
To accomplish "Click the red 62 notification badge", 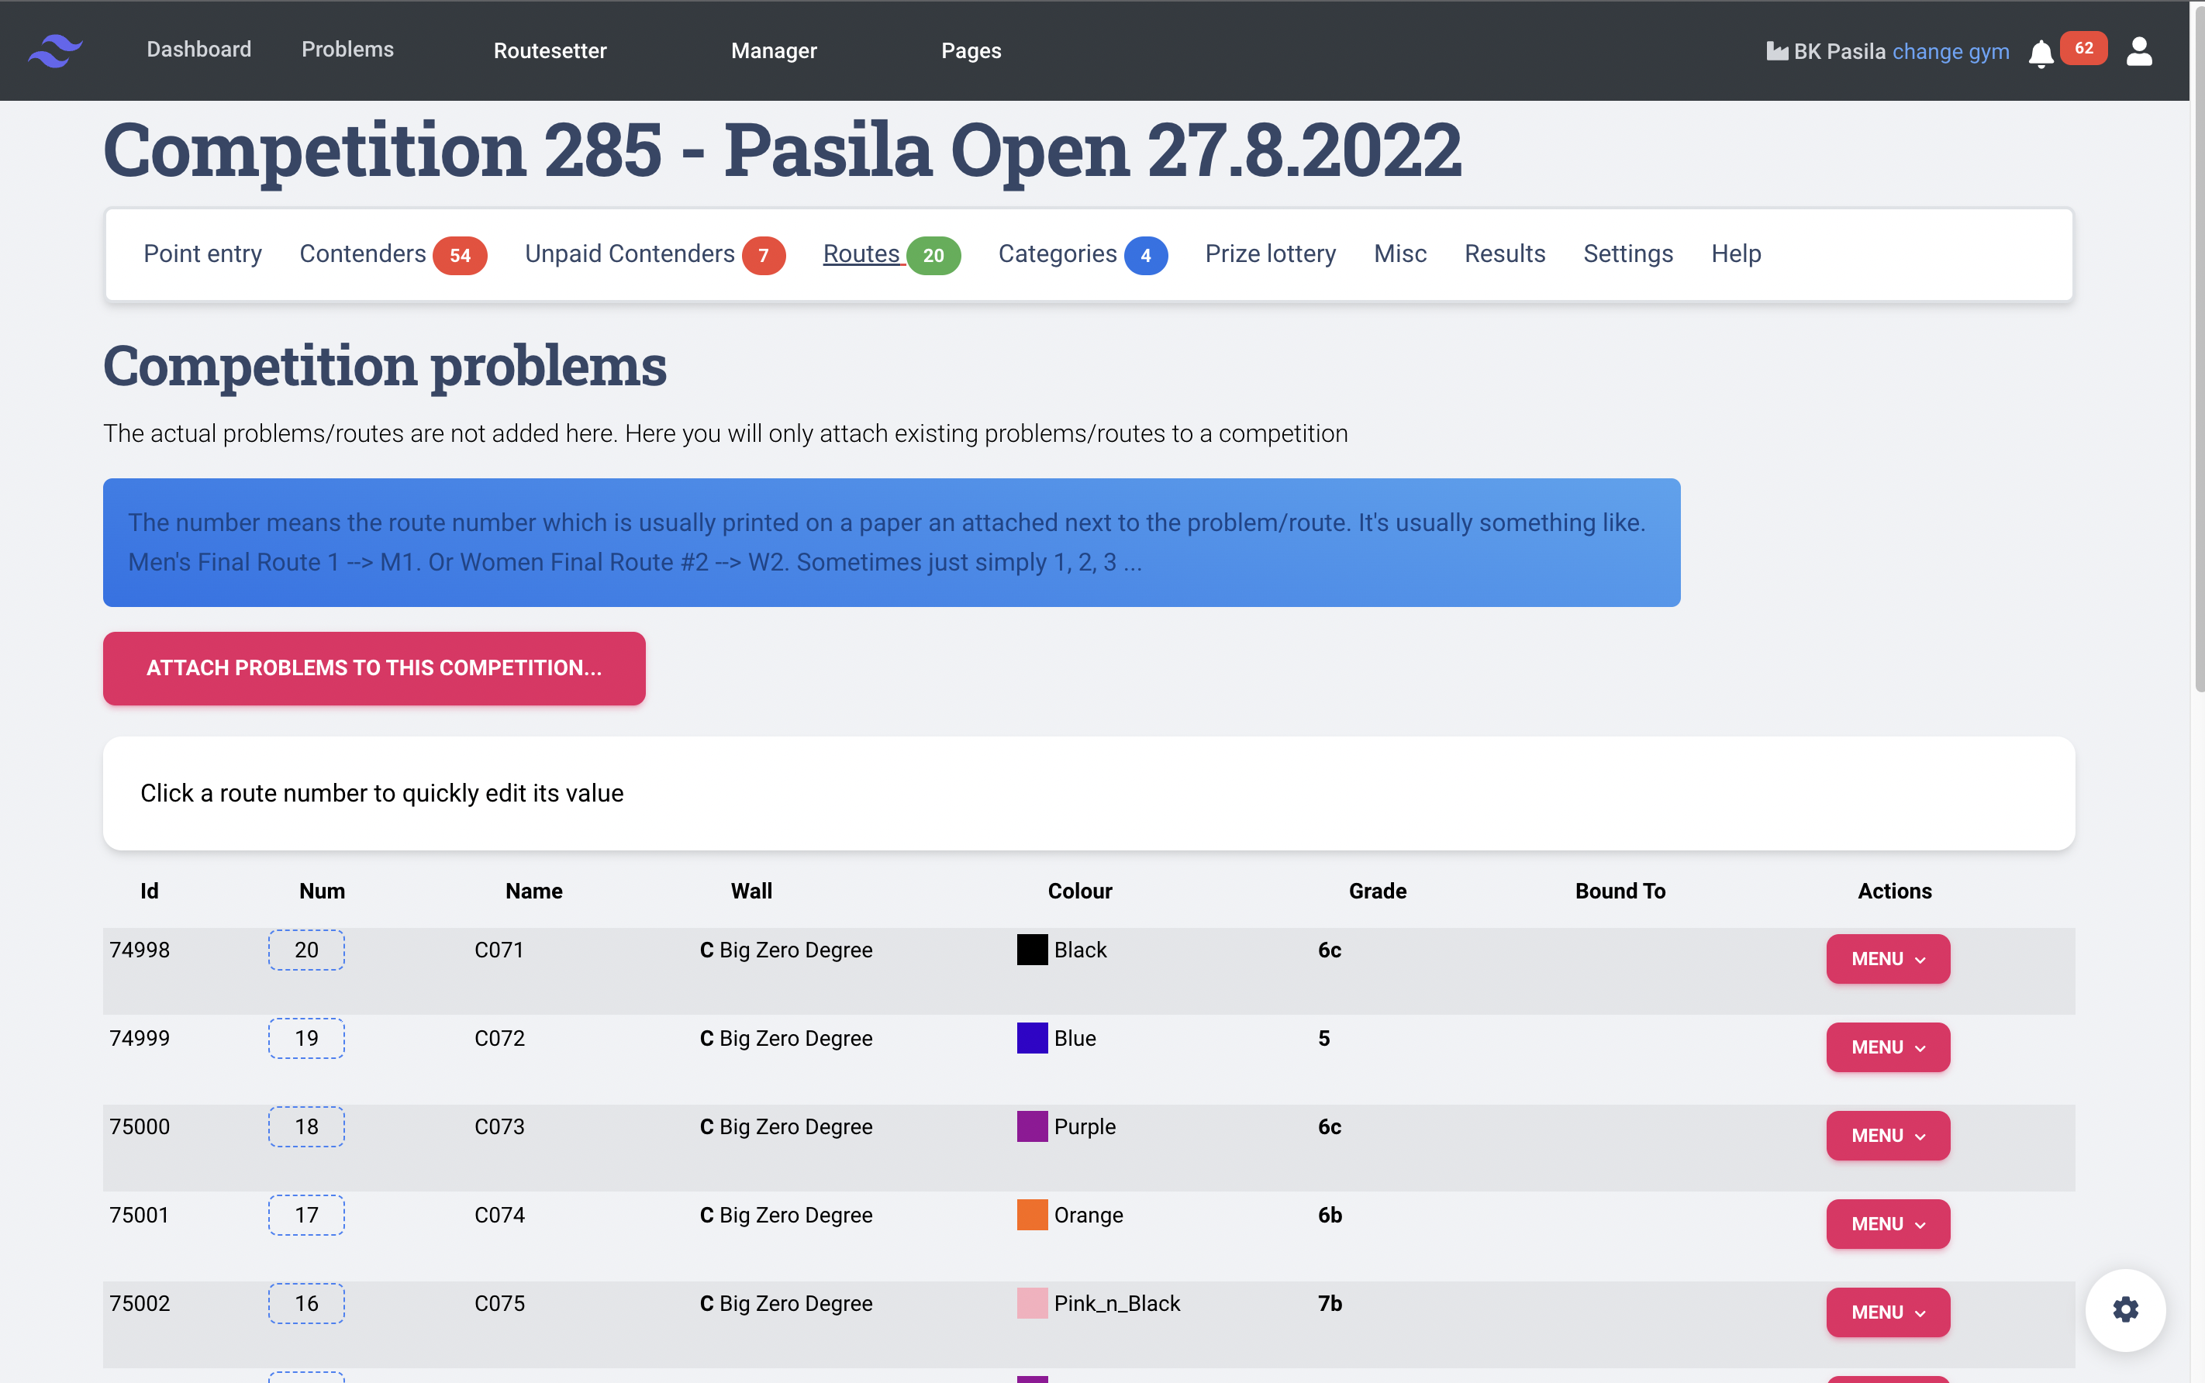I will [2083, 49].
